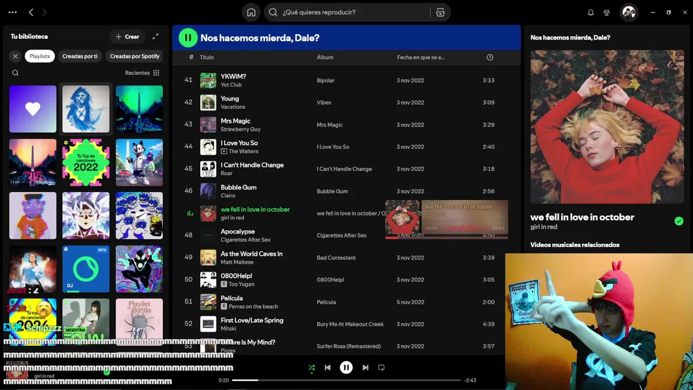Select track Apocalypse

[x=238, y=231]
